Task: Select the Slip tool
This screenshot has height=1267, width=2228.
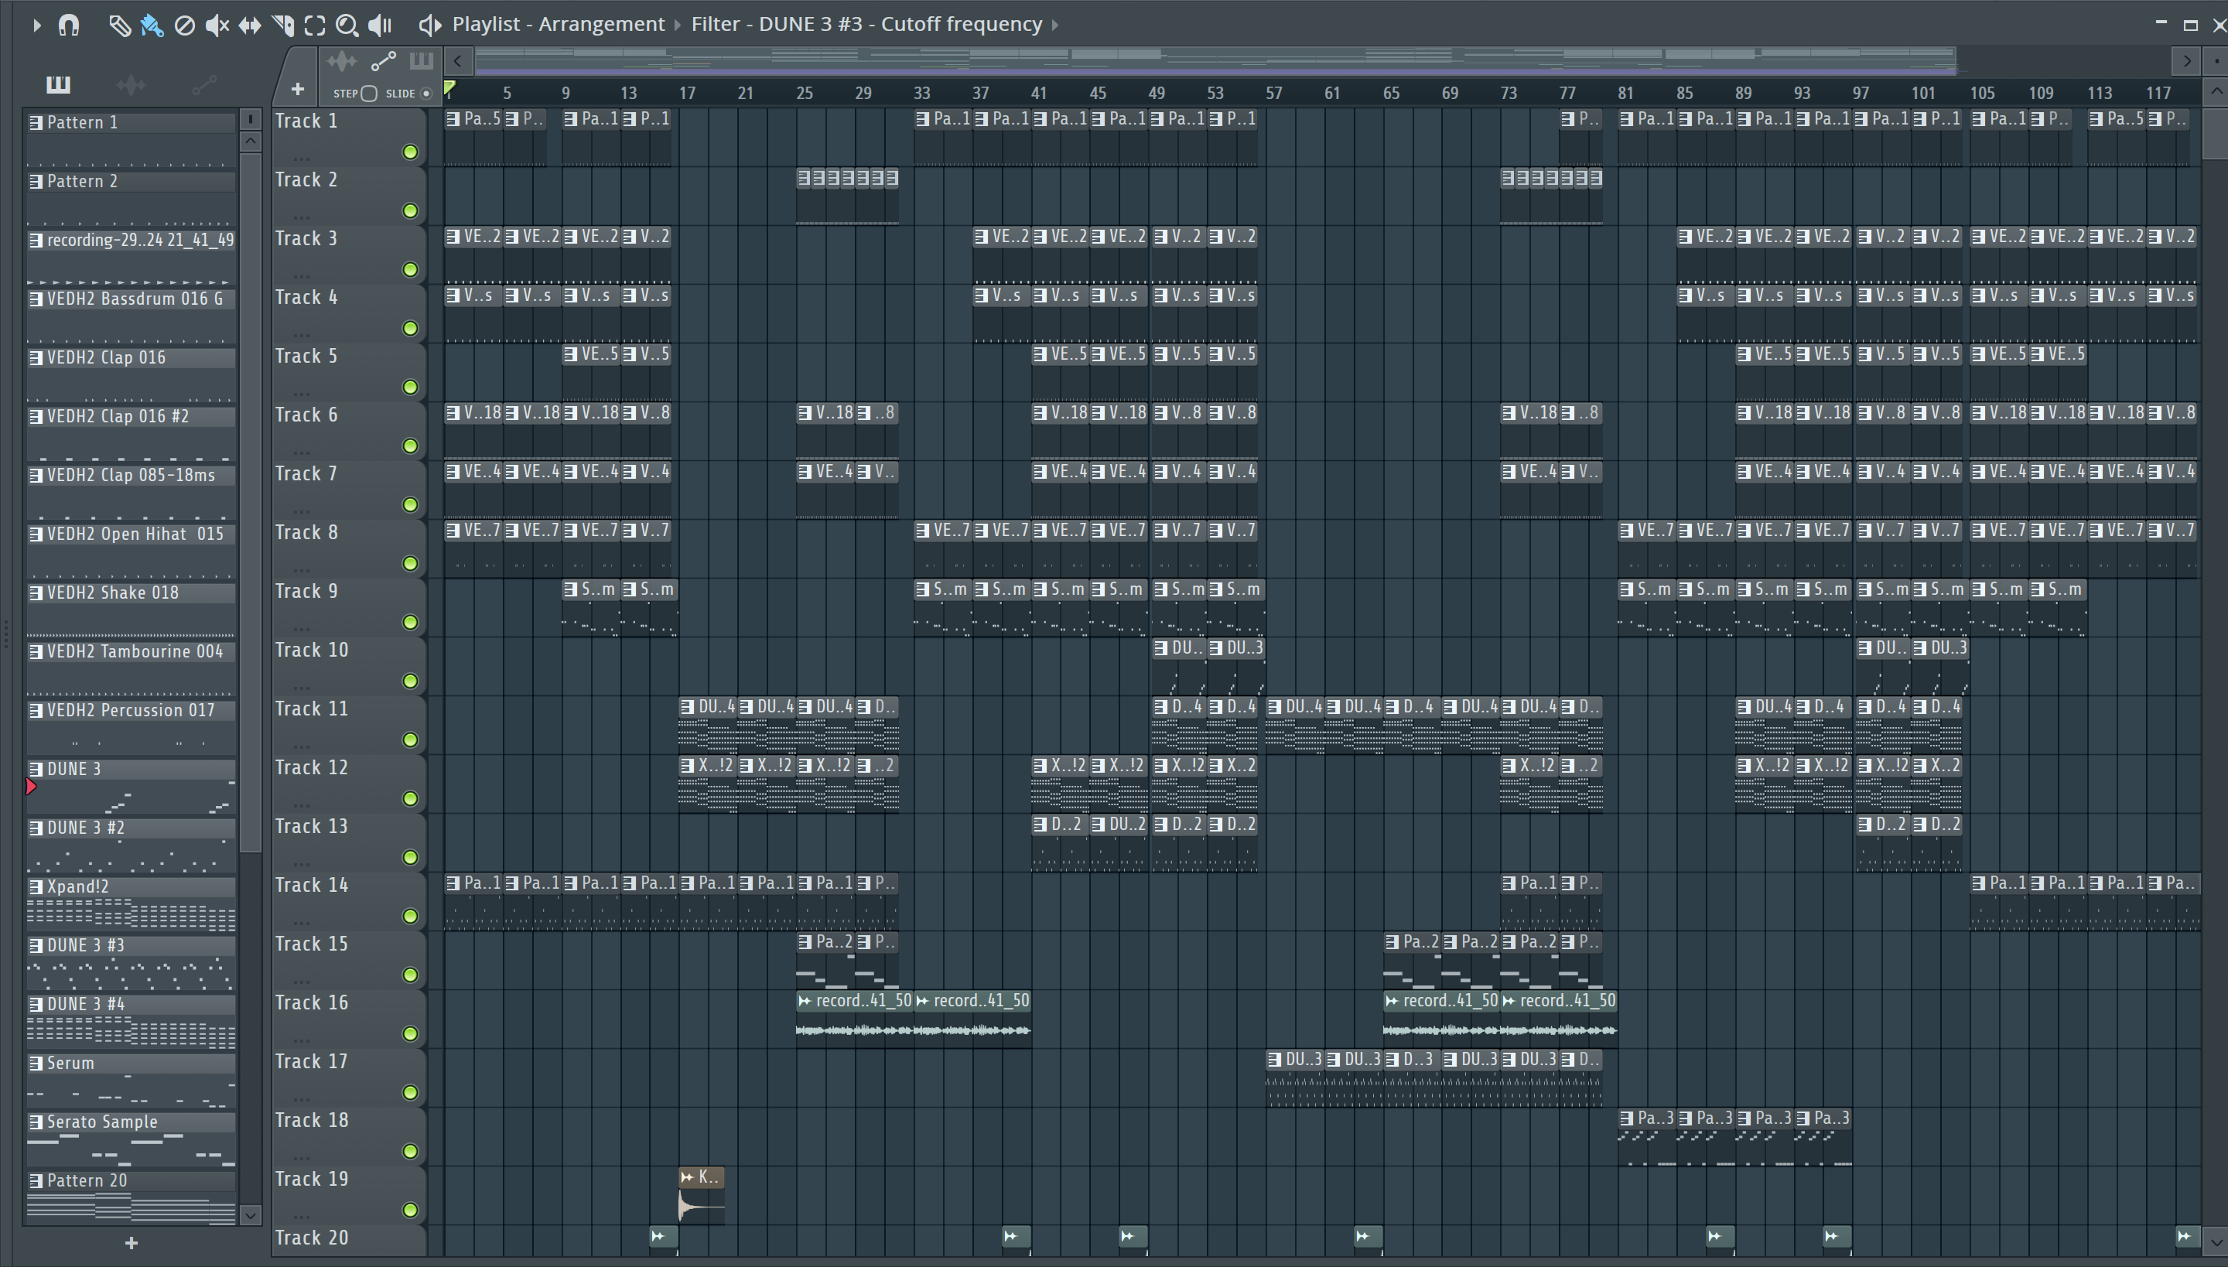Action: point(250,26)
